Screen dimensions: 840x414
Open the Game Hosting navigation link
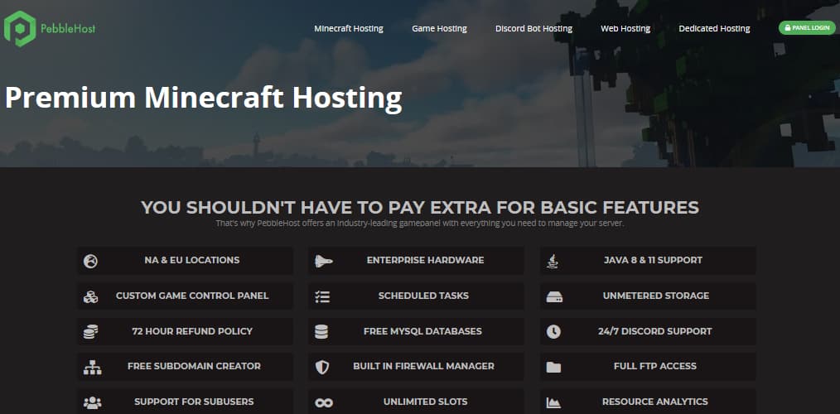tap(439, 28)
